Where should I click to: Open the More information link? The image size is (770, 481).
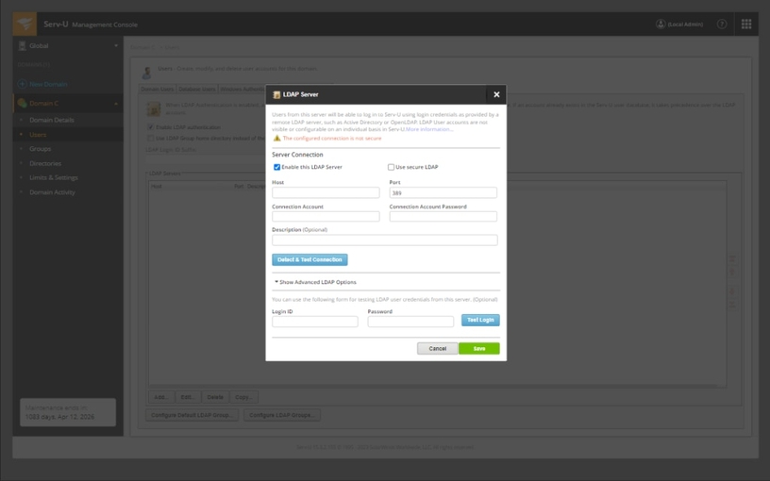pyautogui.click(x=428, y=129)
